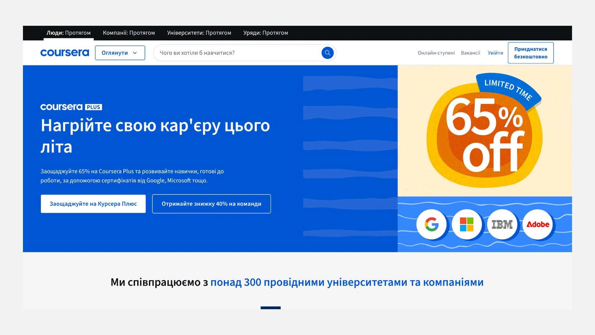Select the Уряди tab
Viewport: 595px width, 335px height.
266,33
